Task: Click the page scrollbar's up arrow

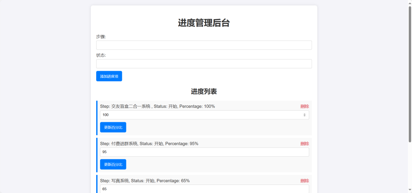Action: [410, 2]
